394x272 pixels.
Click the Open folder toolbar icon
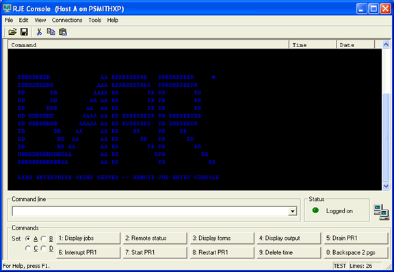[12, 32]
